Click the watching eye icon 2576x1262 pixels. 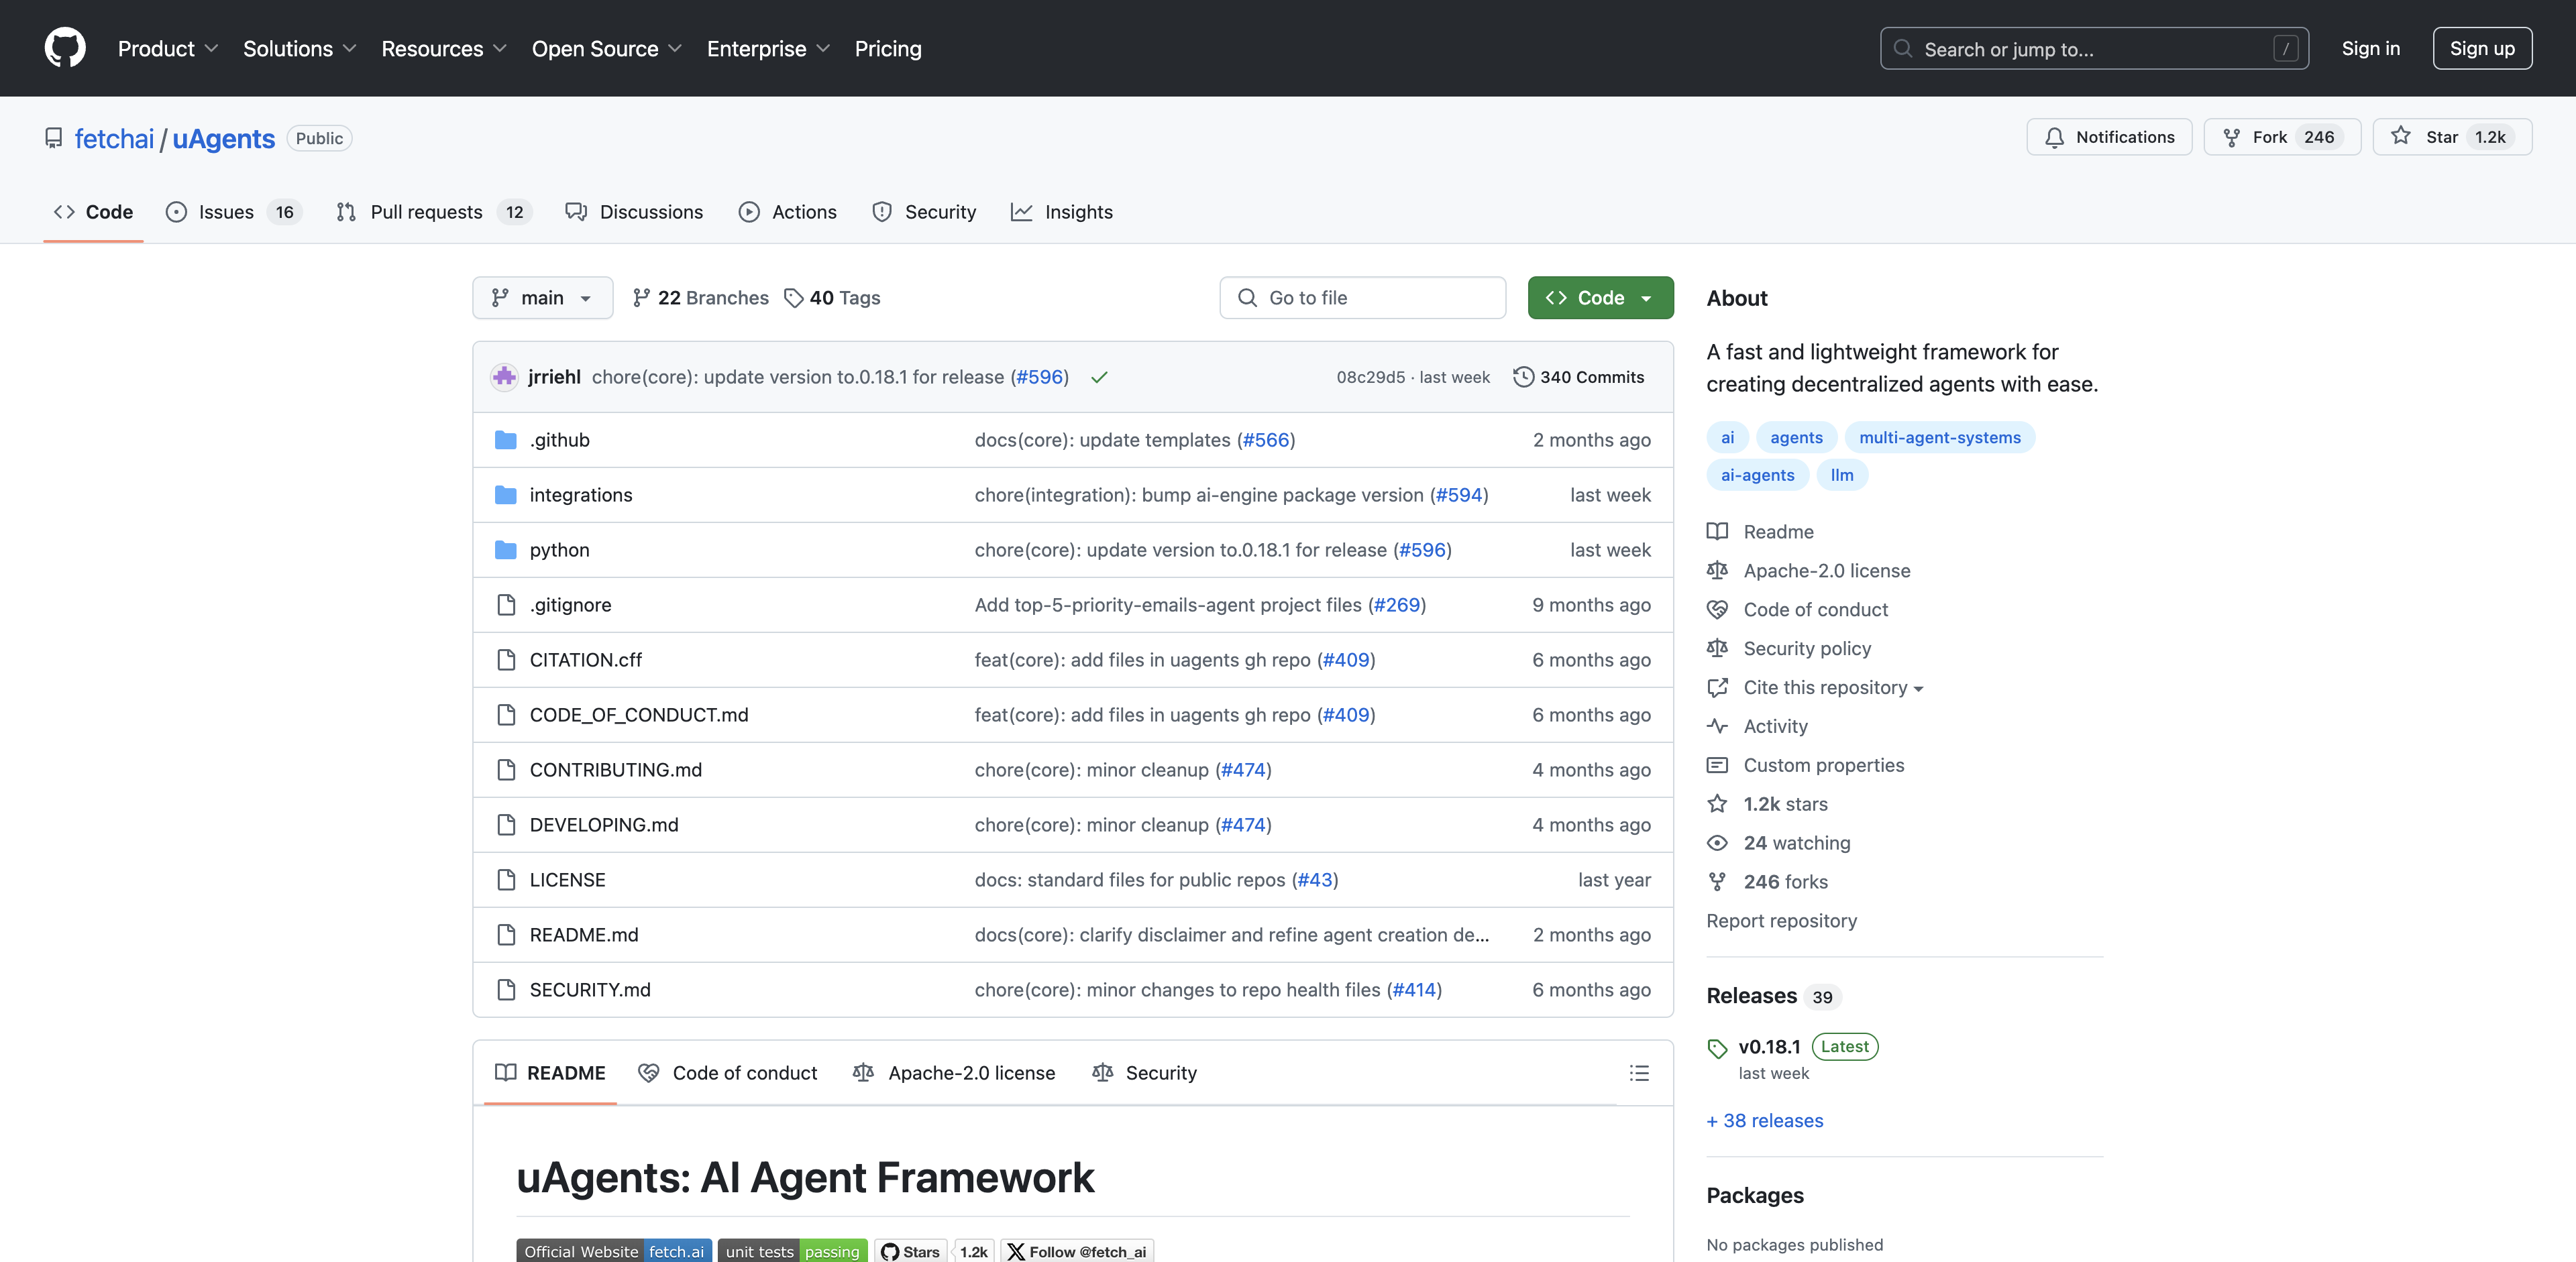point(1717,842)
